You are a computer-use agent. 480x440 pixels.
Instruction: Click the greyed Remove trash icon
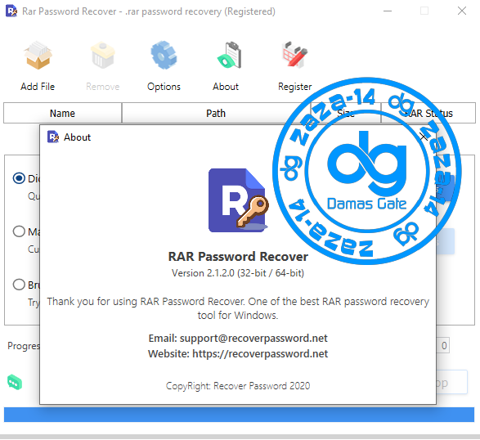click(103, 56)
